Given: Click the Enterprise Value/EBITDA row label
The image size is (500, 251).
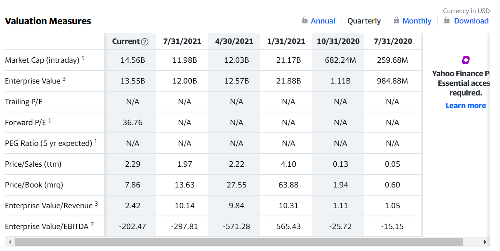Looking at the screenshot, I should [49, 226].
